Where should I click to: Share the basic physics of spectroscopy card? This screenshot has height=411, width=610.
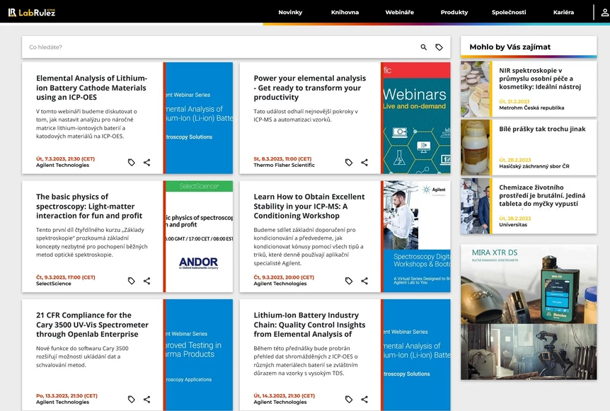[x=146, y=281]
